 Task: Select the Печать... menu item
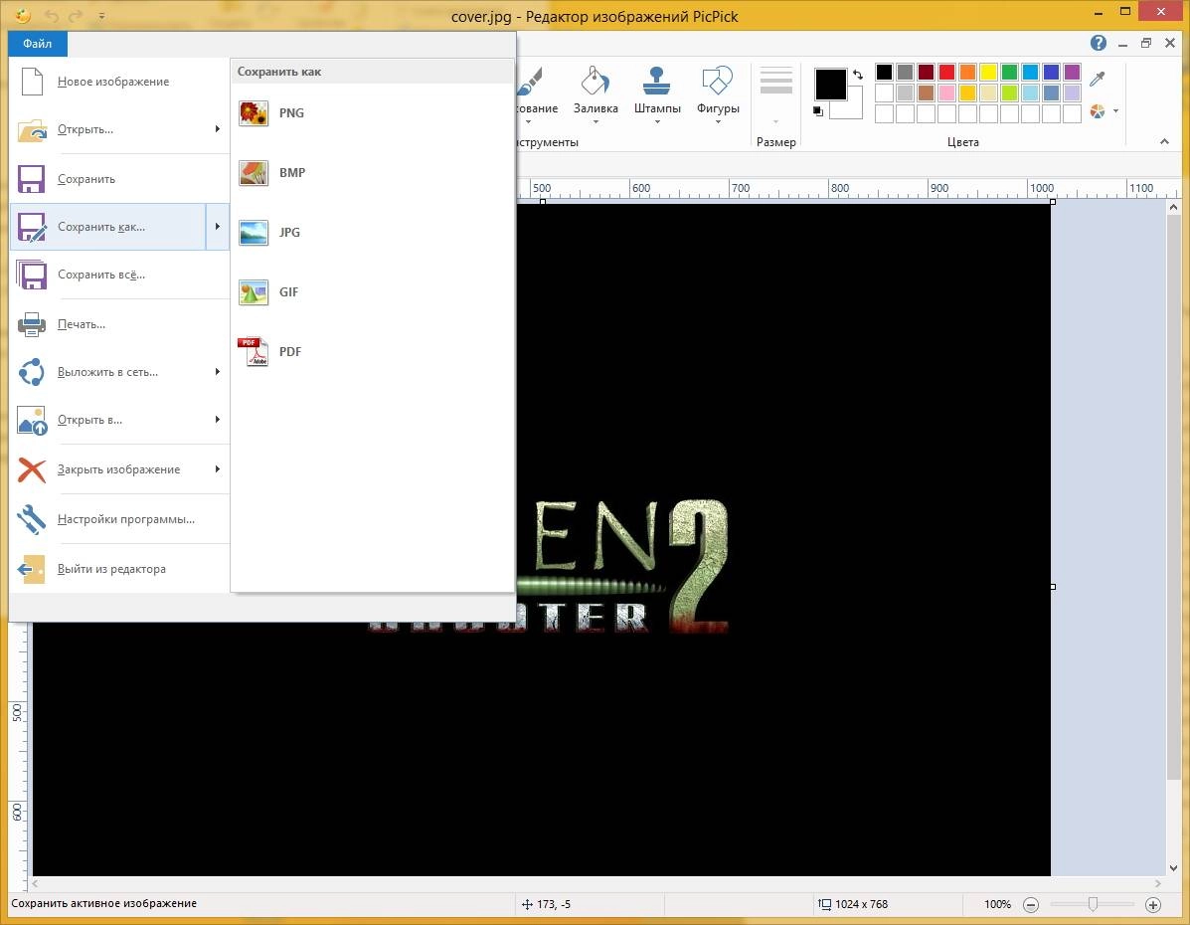click(119, 324)
